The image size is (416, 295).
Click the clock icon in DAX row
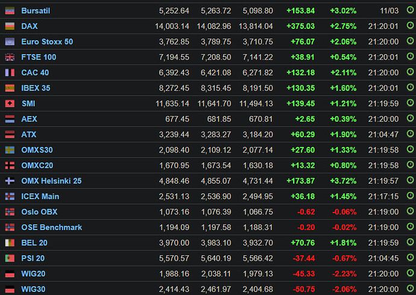pos(410,25)
